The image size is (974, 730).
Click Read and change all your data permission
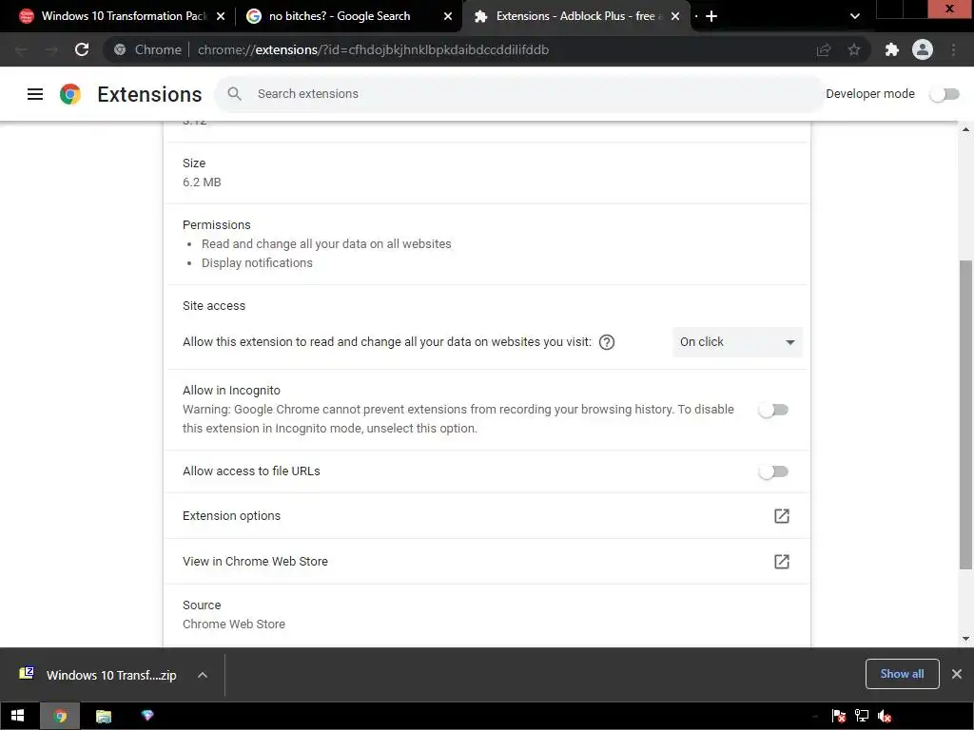pos(326,244)
